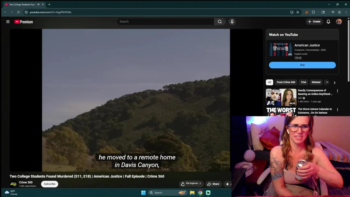Open the Windows Start menu
350x197 pixels.
point(143,193)
